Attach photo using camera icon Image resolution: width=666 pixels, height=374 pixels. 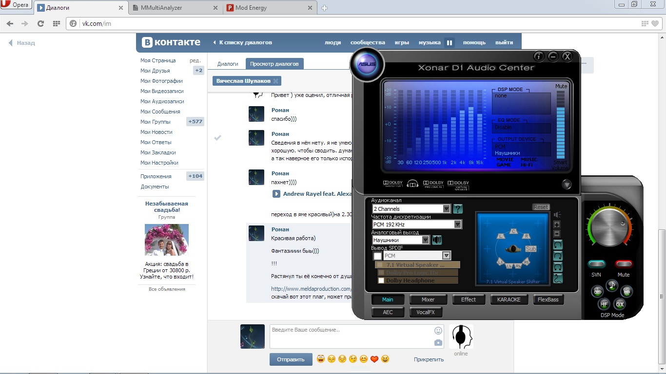[x=438, y=343]
